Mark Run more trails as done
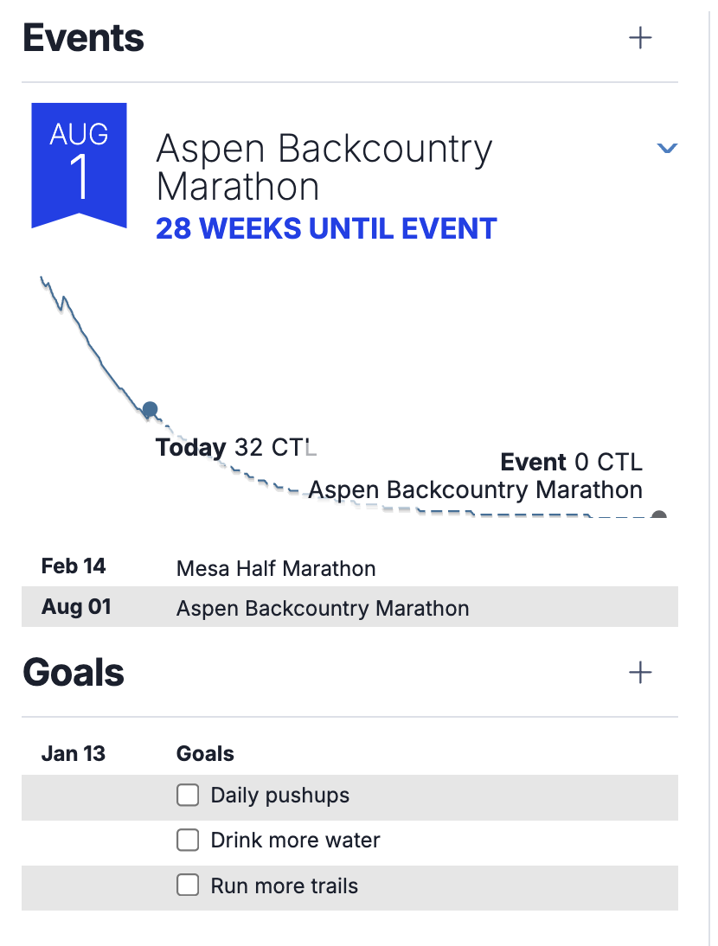Viewport: 718px width, 946px height. [x=188, y=885]
